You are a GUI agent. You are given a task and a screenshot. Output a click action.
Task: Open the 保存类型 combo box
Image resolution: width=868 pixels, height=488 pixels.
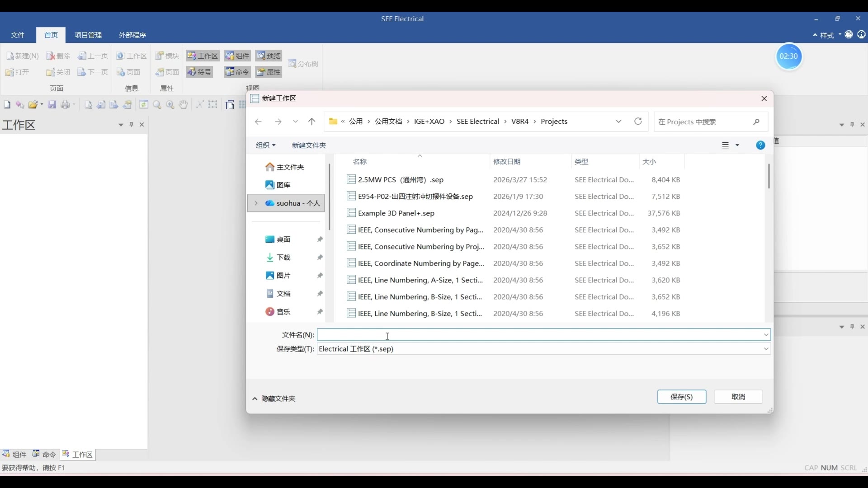pyautogui.click(x=544, y=349)
